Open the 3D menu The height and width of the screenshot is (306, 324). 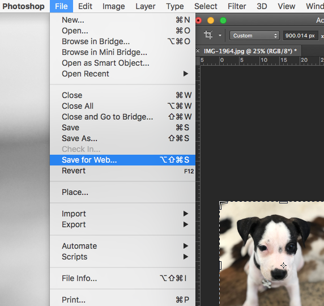tap(262, 6)
